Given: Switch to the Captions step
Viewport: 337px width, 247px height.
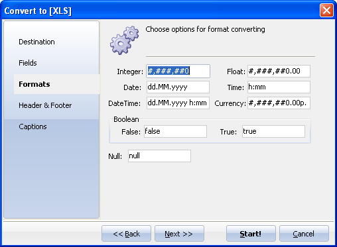Looking at the screenshot, I should pyautogui.click(x=33, y=126).
